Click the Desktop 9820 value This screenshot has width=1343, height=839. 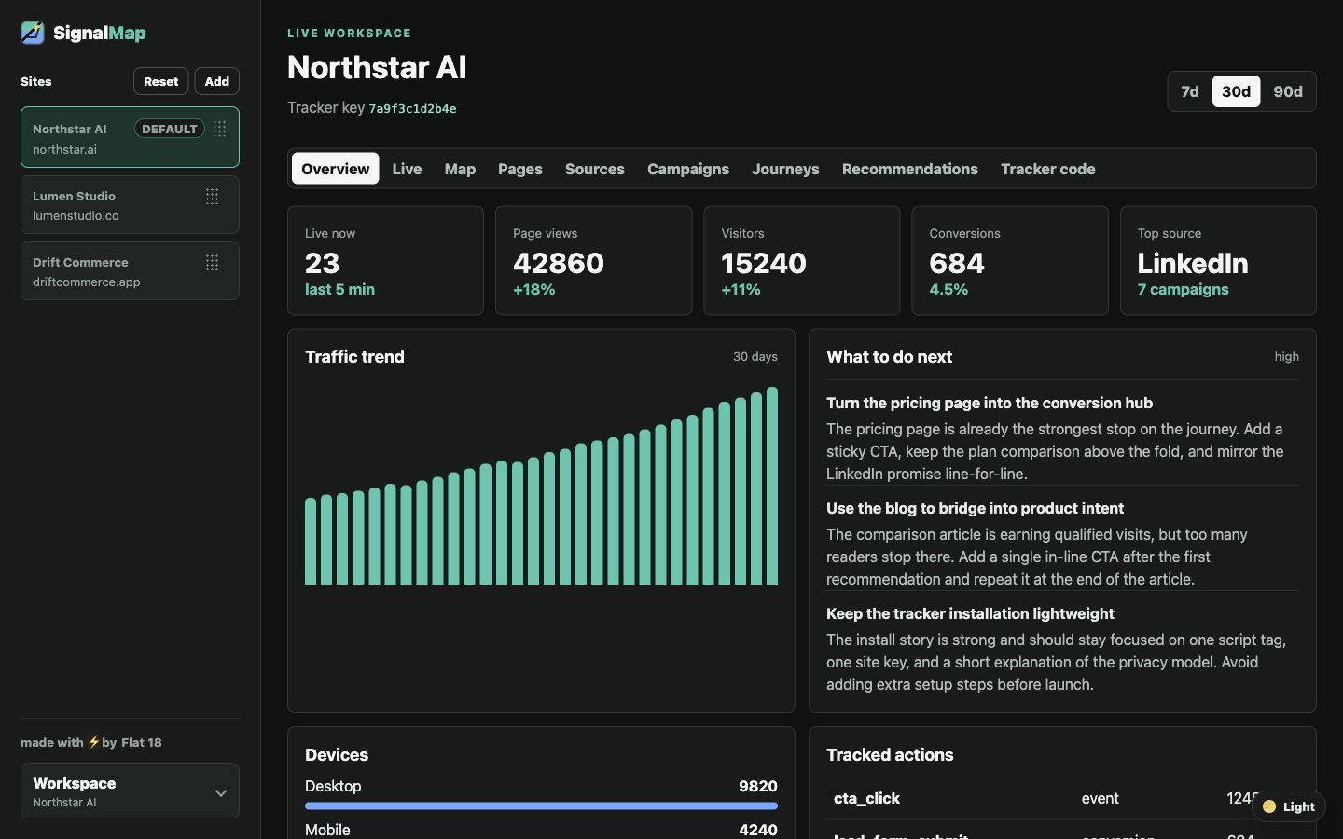(758, 786)
